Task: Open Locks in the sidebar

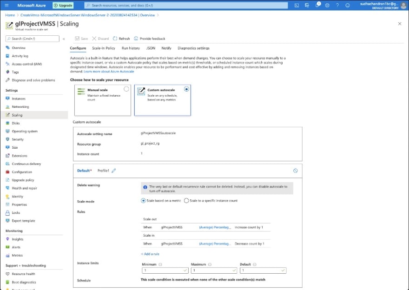Action: [16, 212]
